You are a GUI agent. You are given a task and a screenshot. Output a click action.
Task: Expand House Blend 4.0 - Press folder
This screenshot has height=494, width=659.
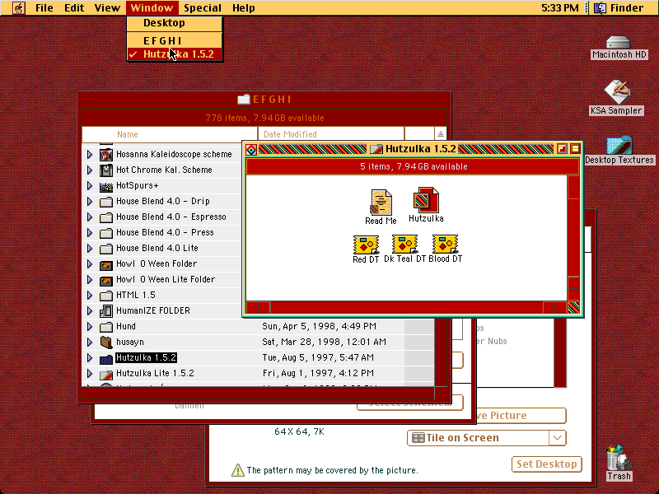[90, 232]
